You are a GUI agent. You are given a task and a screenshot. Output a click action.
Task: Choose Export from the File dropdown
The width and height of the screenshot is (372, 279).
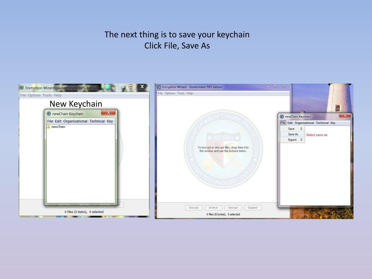coord(292,140)
